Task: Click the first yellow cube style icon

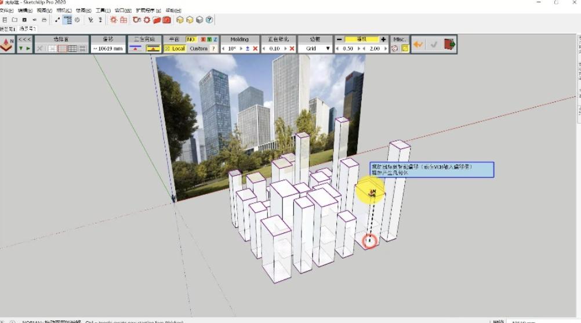Action: 180,20
